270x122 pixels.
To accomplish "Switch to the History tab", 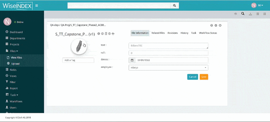I will 184,33.
